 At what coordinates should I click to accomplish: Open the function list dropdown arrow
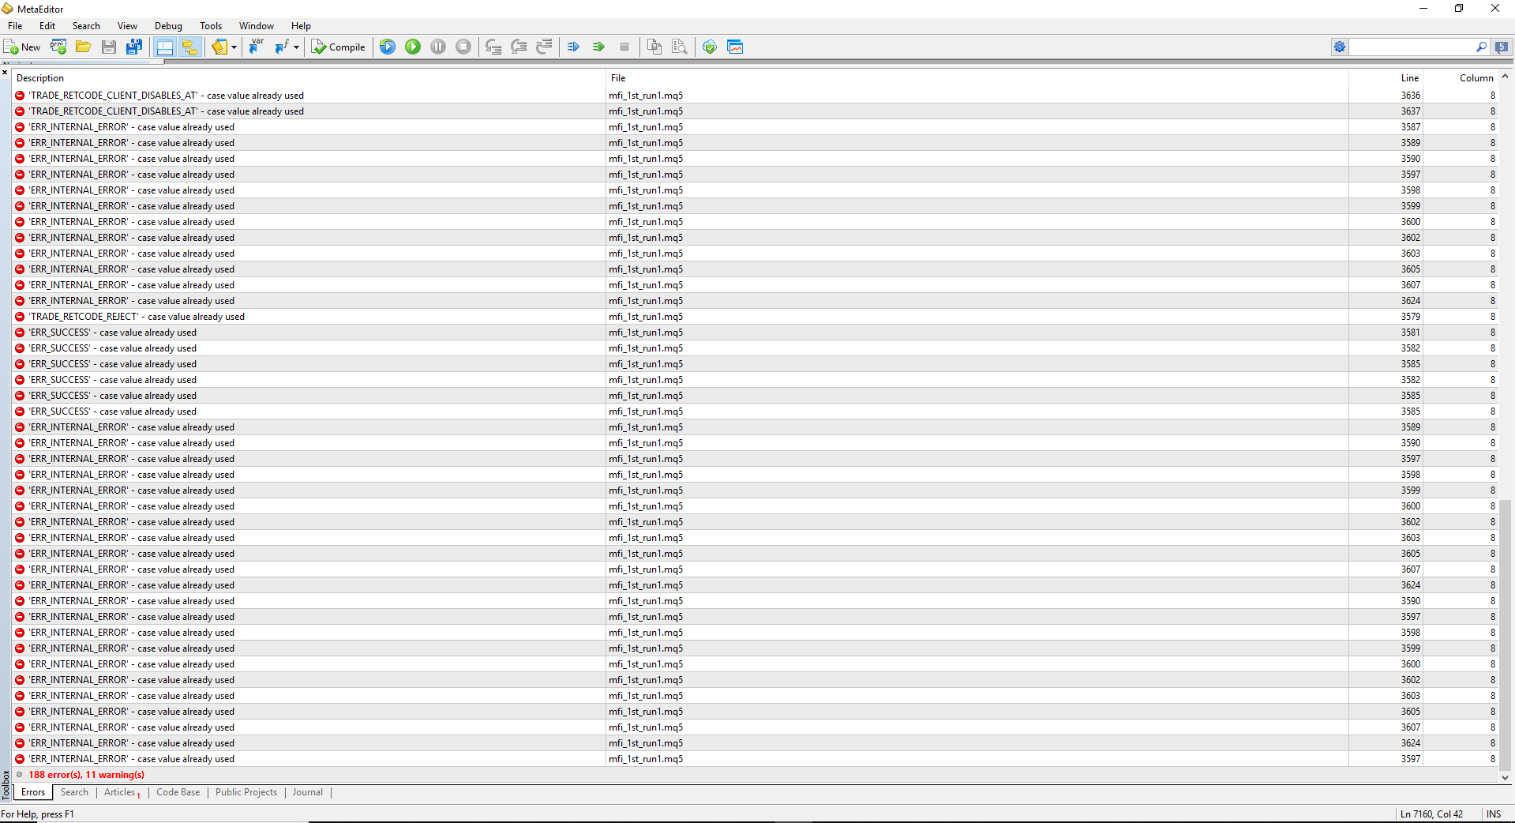coord(296,47)
